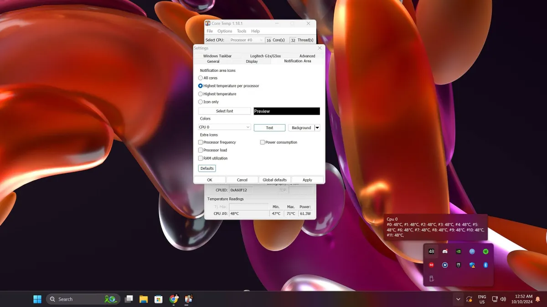Open the CPU 0 colors dropdown
This screenshot has height=307, width=547.
pyautogui.click(x=224, y=127)
